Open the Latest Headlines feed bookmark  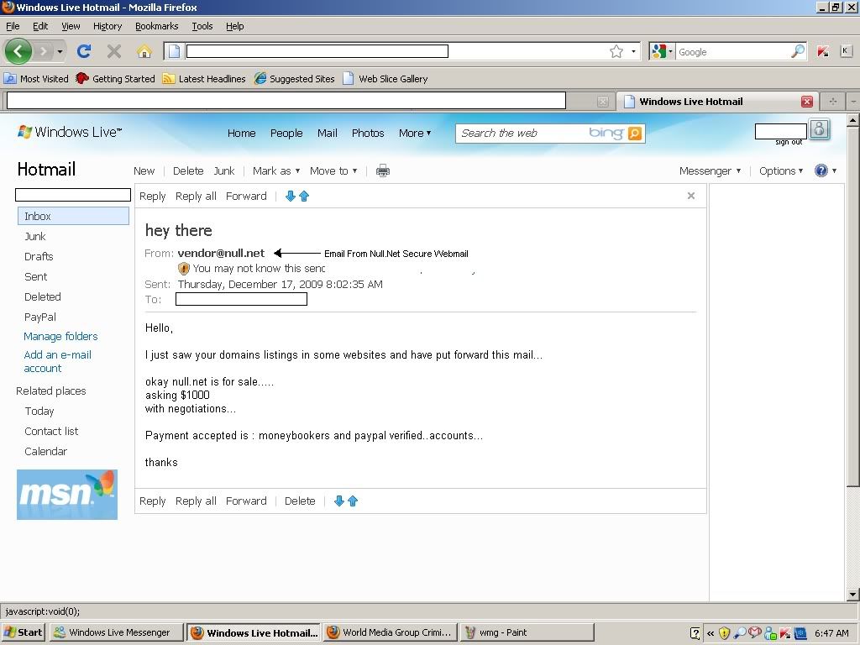pyautogui.click(x=204, y=78)
